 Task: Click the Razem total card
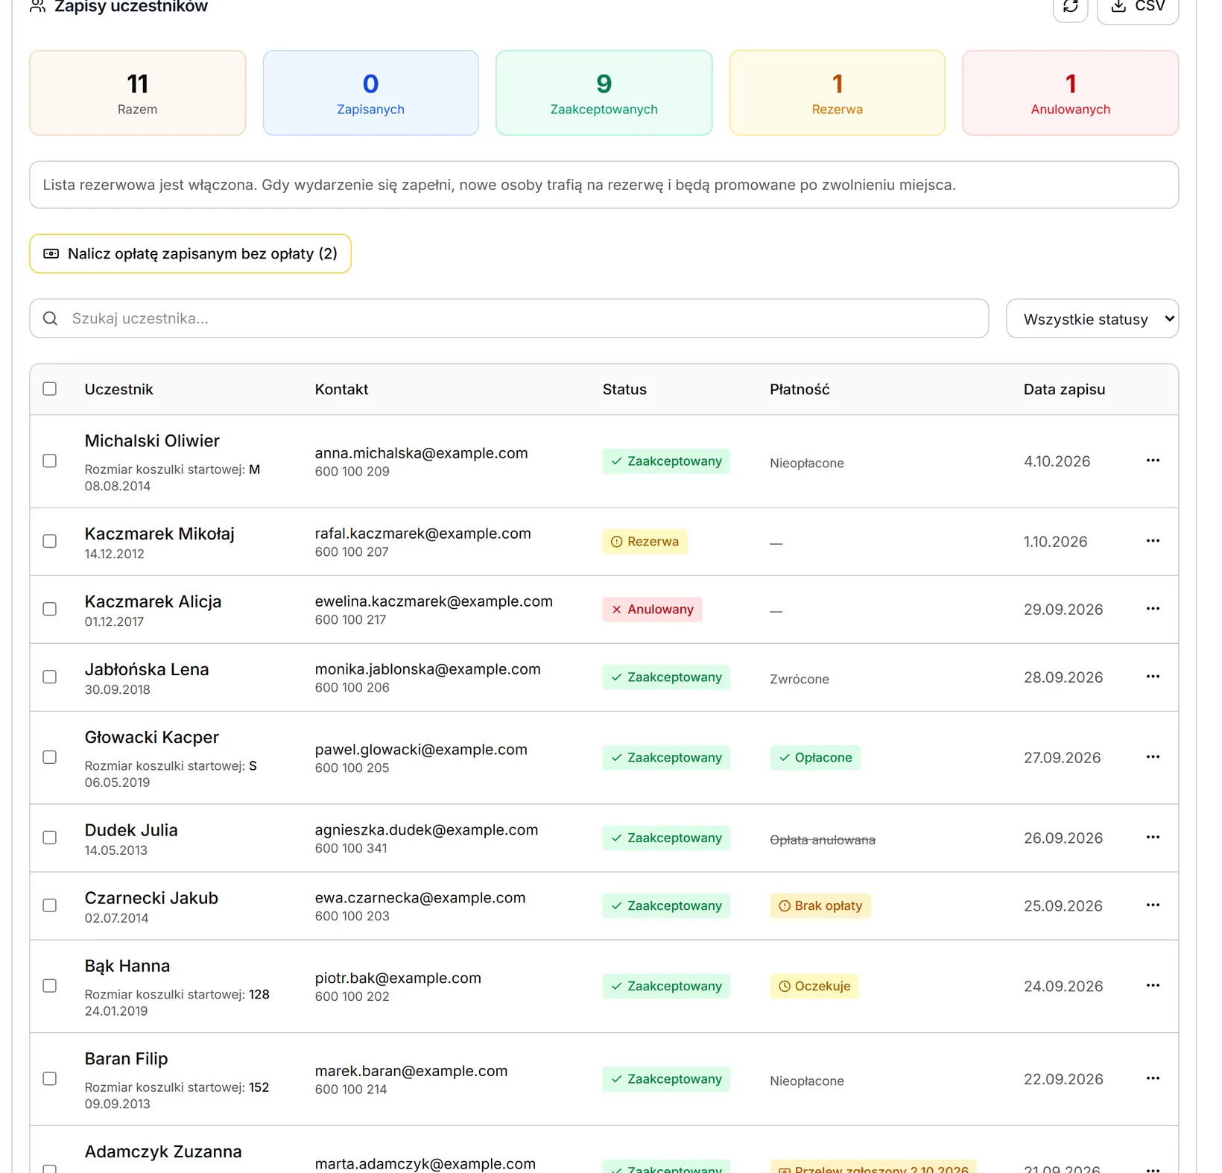click(x=138, y=93)
